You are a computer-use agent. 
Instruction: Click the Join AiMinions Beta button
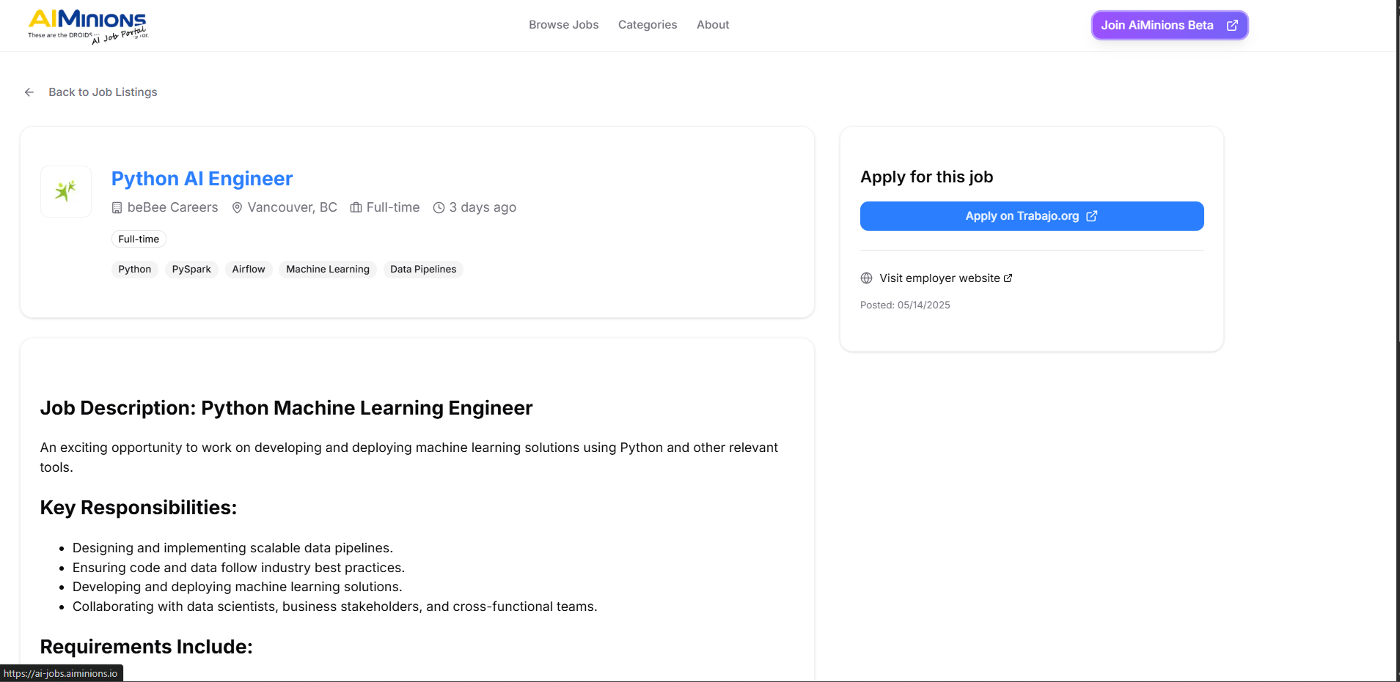[x=1157, y=26]
